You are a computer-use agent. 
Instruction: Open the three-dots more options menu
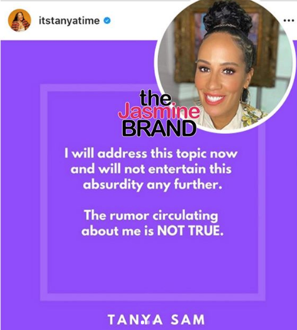[289, 20]
